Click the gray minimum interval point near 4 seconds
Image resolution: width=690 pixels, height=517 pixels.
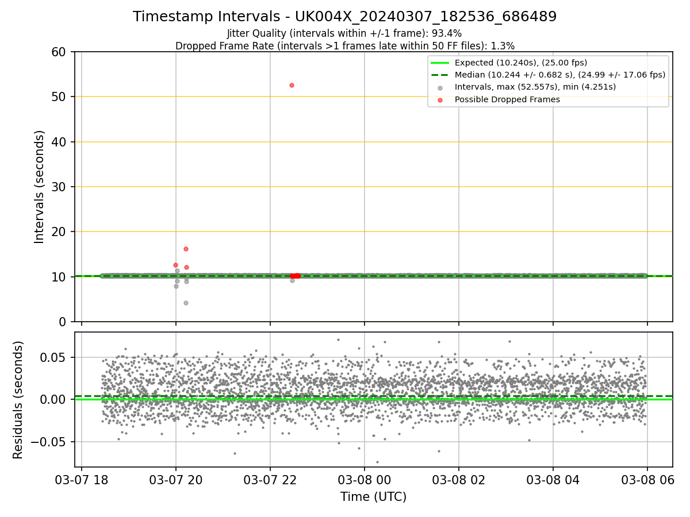tap(186, 303)
